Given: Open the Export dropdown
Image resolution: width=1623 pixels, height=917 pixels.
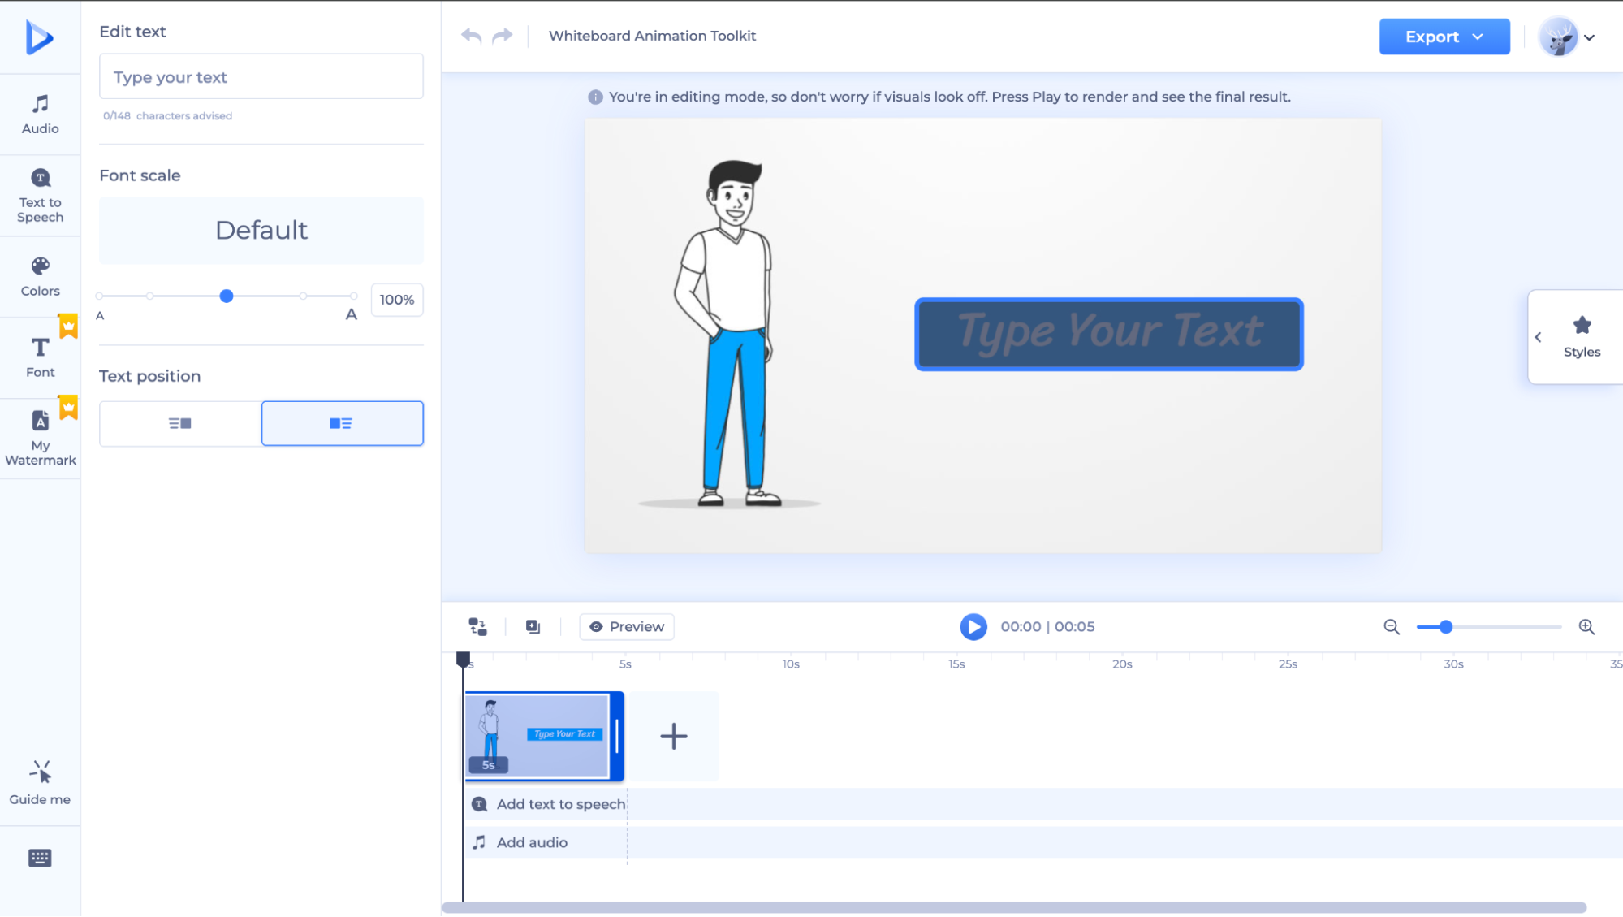Looking at the screenshot, I should pyautogui.click(x=1444, y=37).
